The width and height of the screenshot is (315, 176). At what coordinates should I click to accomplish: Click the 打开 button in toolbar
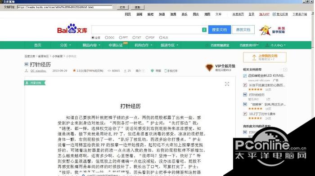click(x=122, y=7)
